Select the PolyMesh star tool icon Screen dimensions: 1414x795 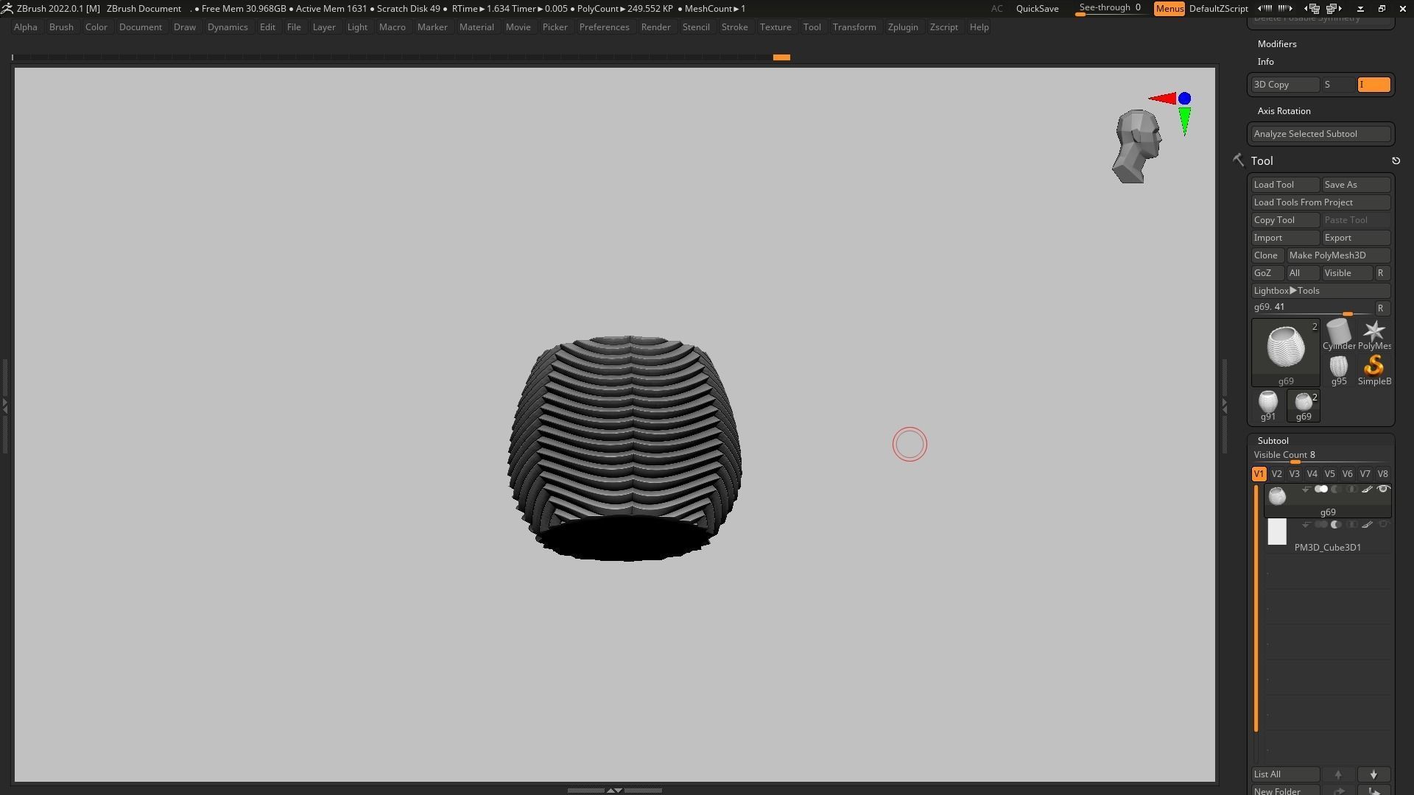[1373, 332]
